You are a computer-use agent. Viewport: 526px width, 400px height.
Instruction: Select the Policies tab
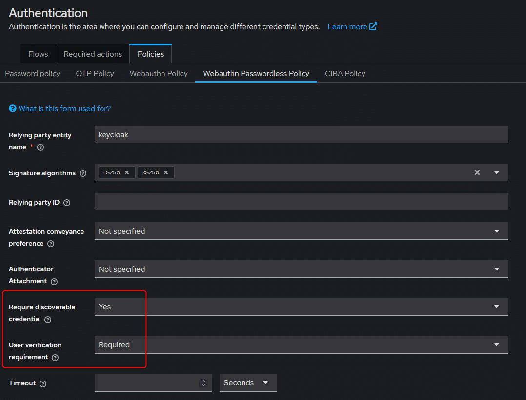[151, 54]
